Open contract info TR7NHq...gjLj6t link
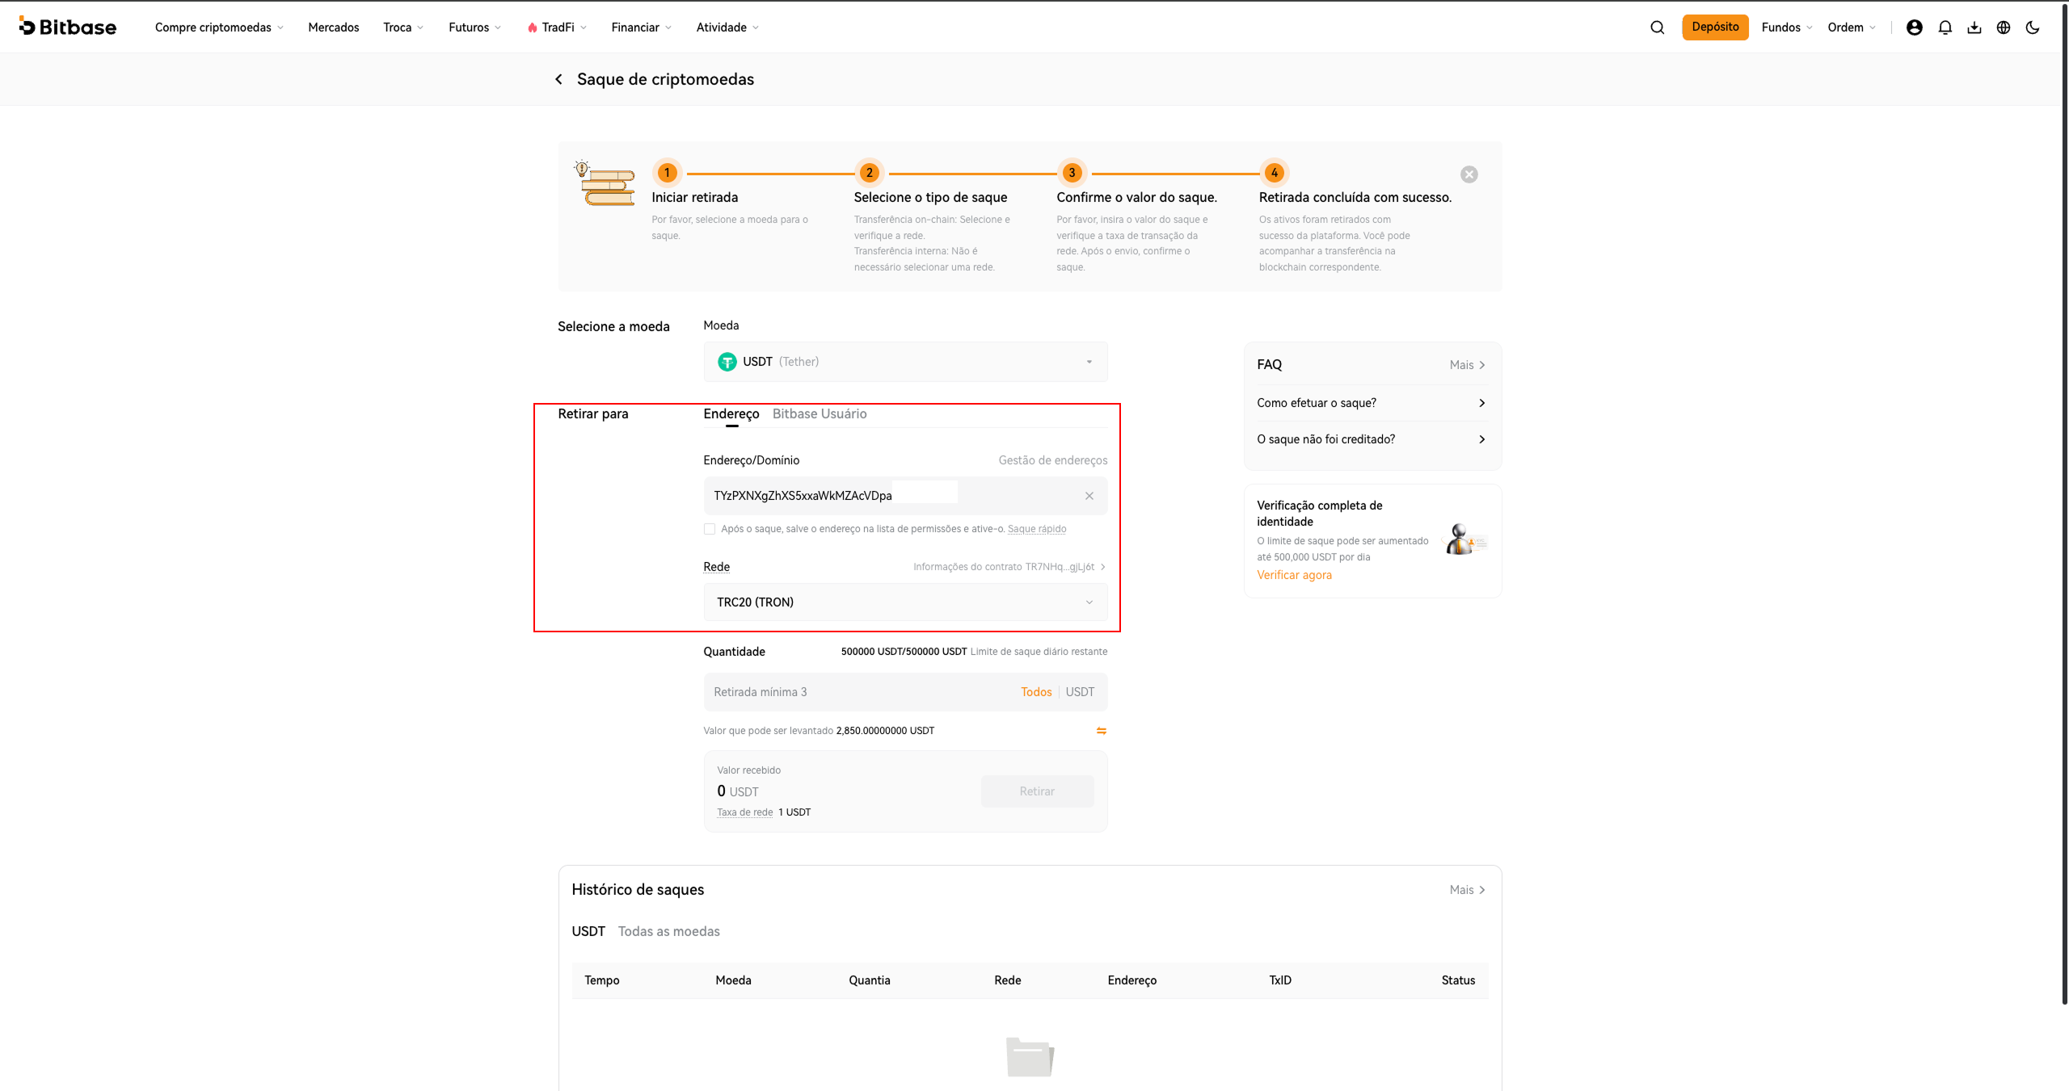The width and height of the screenshot is (2069, 1091). pos(1009,567)
